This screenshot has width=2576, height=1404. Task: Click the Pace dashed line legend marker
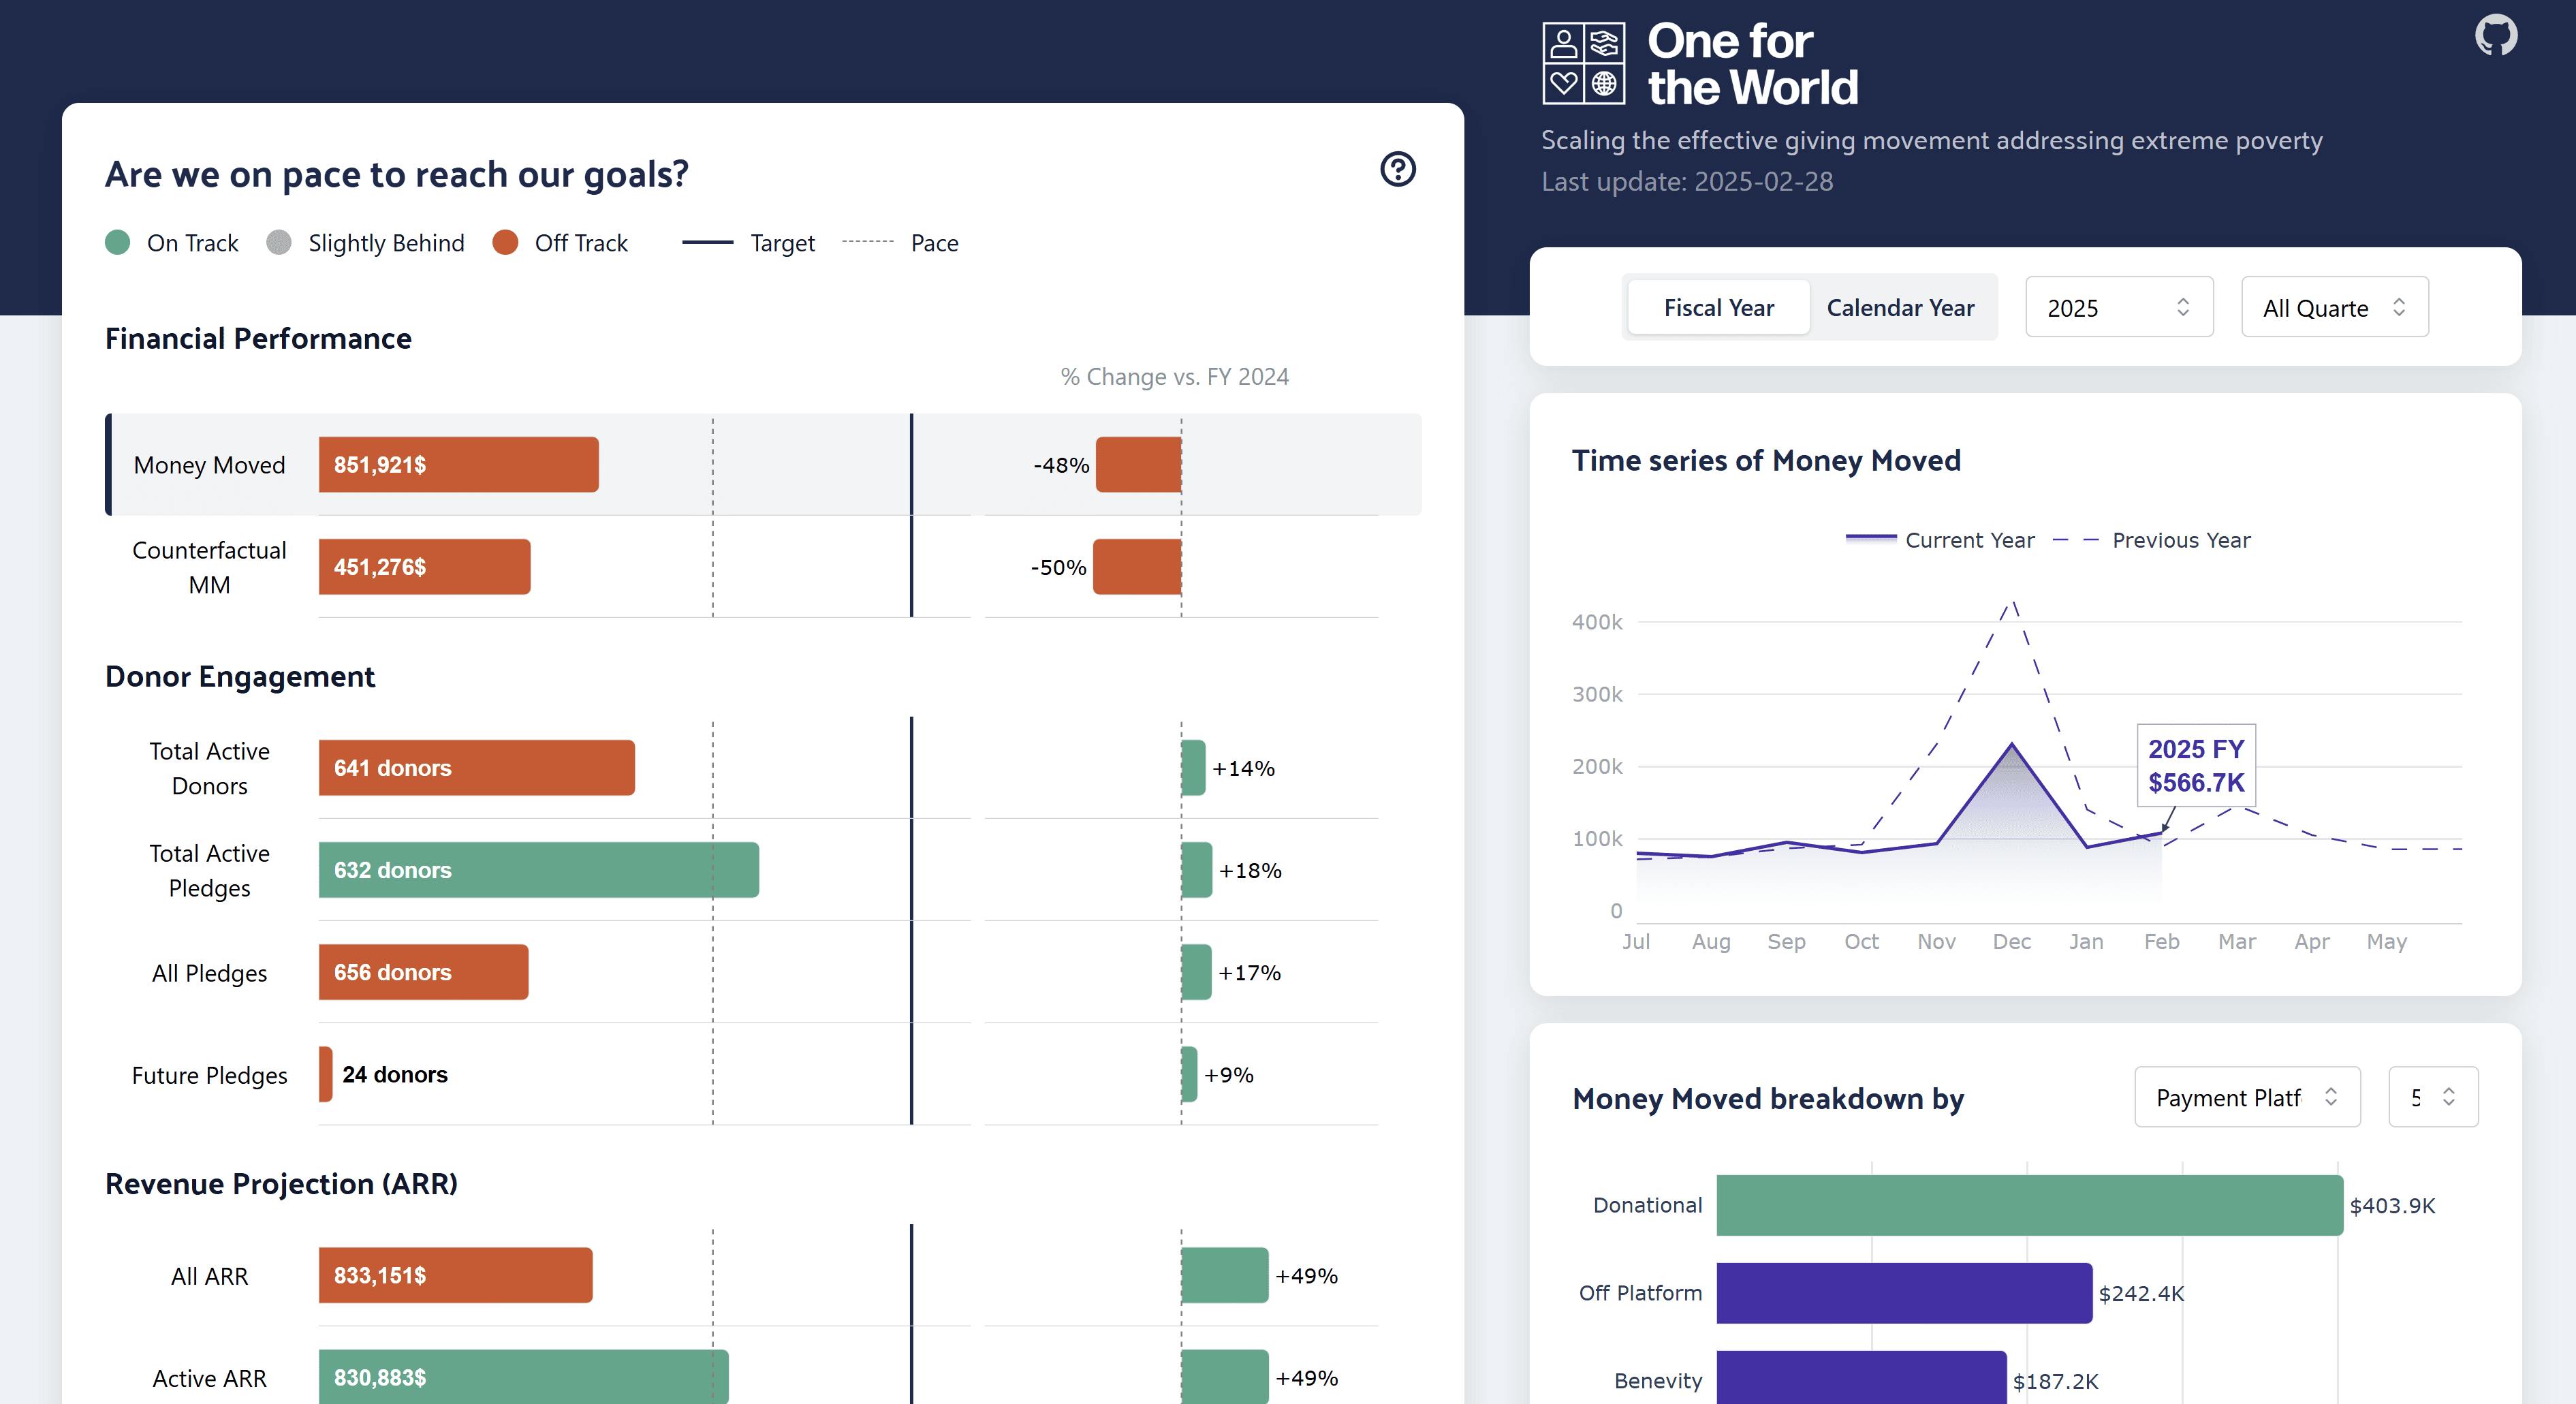pos(867,242)
